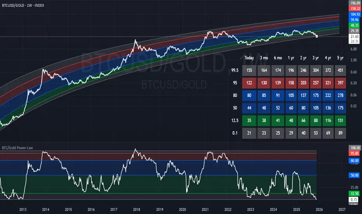Select the bottom-row gray cell showing 89
The image size is (362, 214).
(340, 133)
